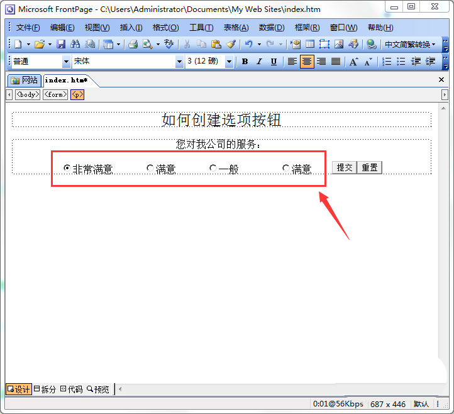Apply underline formatting

(x=274, y=62)
